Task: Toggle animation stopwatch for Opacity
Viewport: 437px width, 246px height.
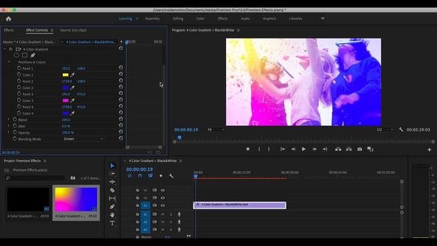Action: [x=15, y=132]
